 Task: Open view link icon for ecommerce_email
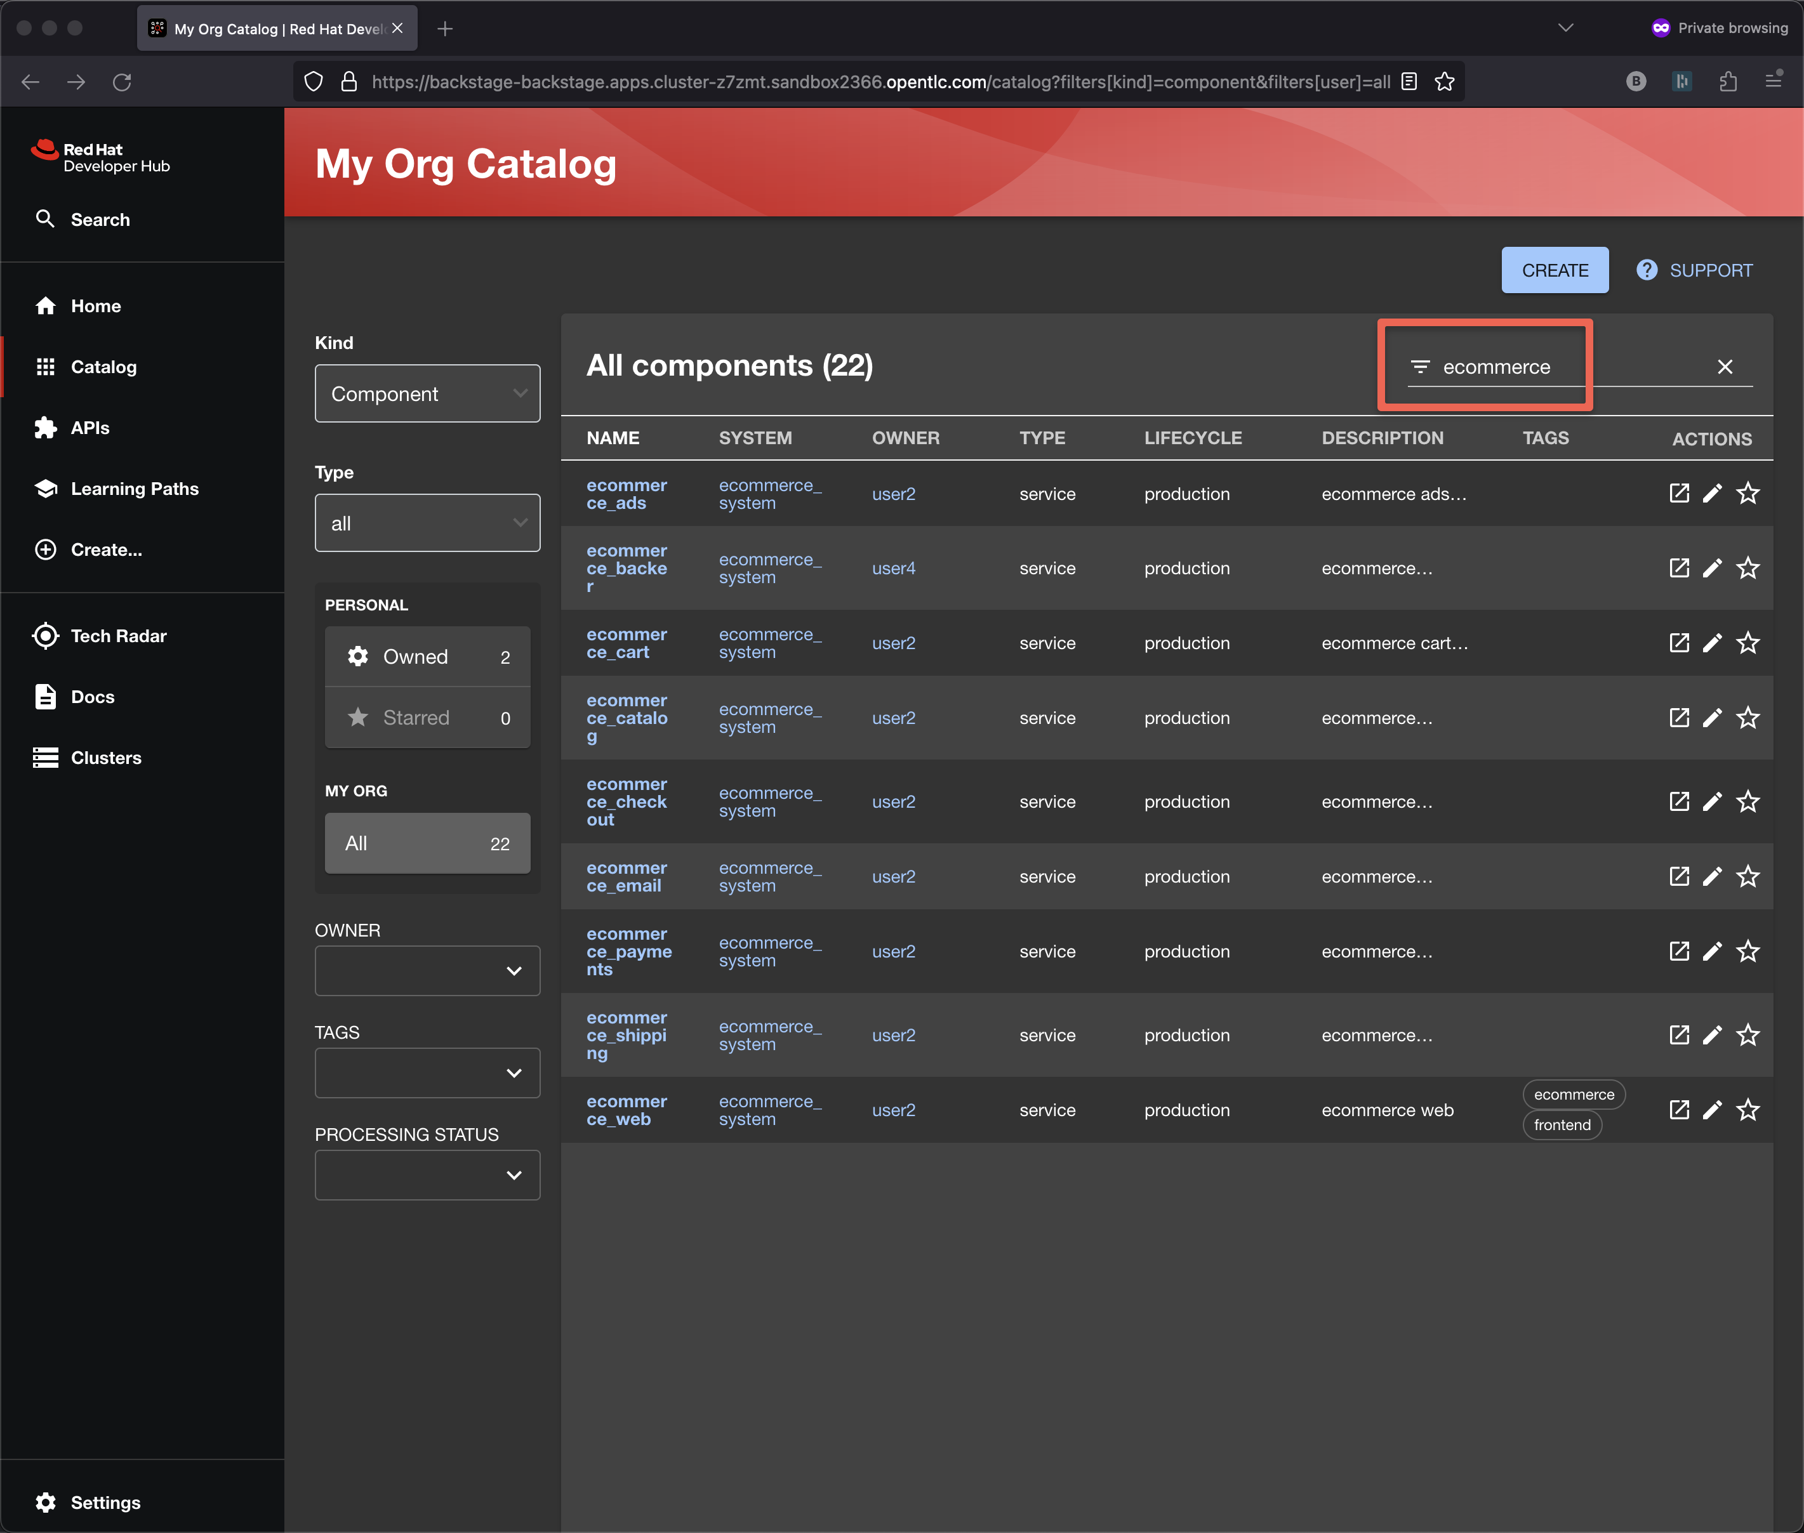click(1679, 876)
